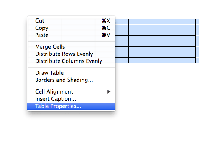Open Borders and Shading dialog

(71, 80)
